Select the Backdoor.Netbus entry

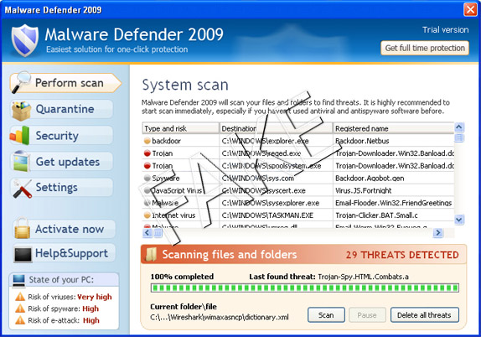click(362, 141)
